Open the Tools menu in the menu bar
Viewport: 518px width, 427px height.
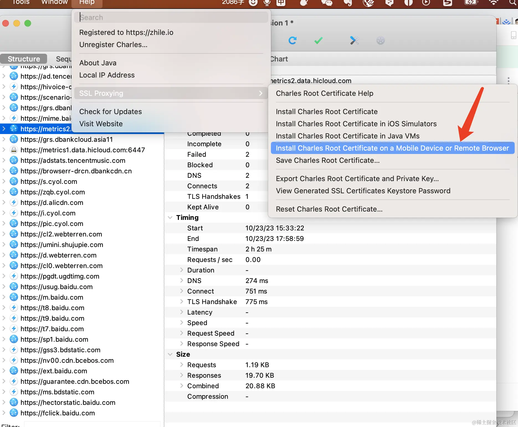[21, 2]
